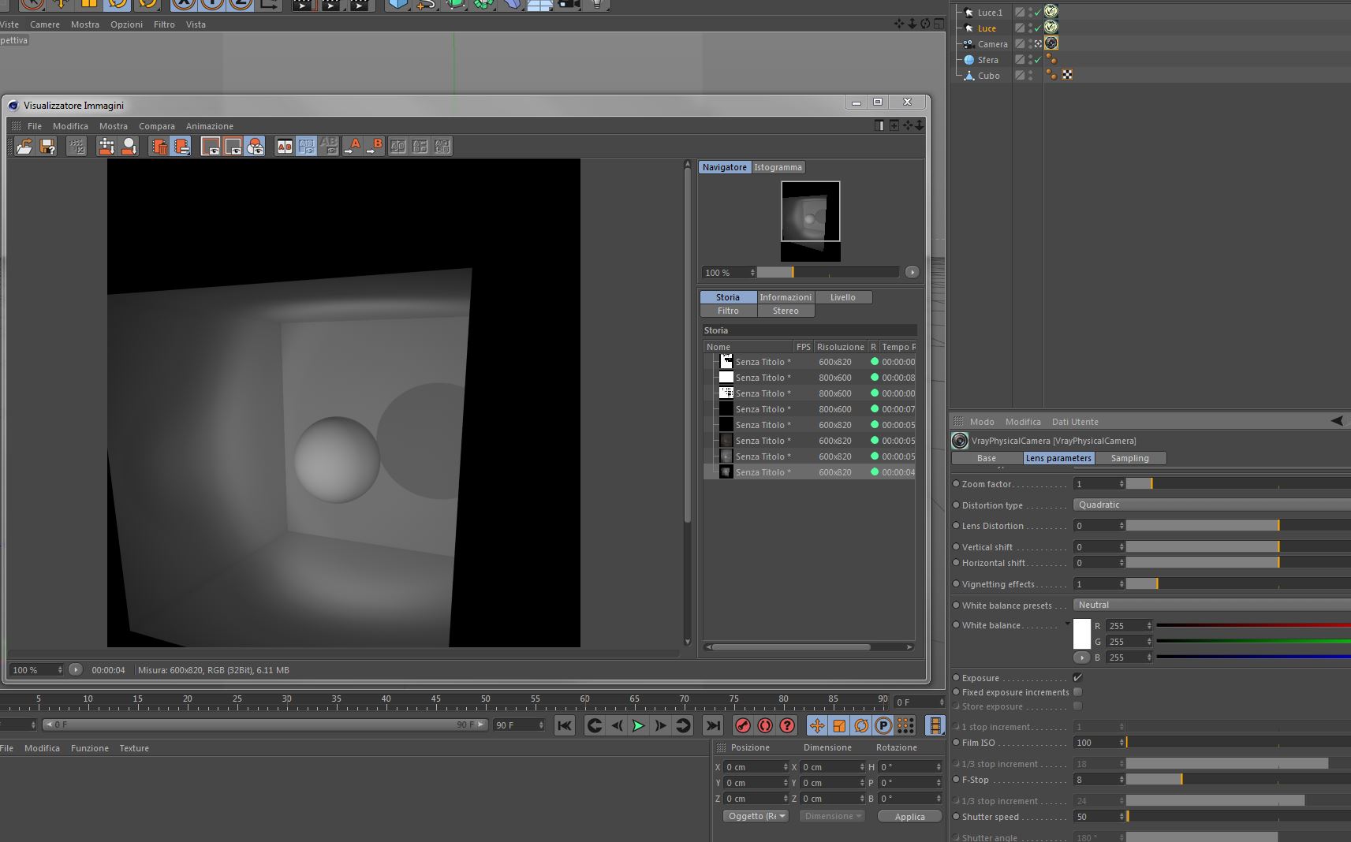Open the Informazioni tab
This screenshot has width=1351, height=842.
(x=785, y=297)
